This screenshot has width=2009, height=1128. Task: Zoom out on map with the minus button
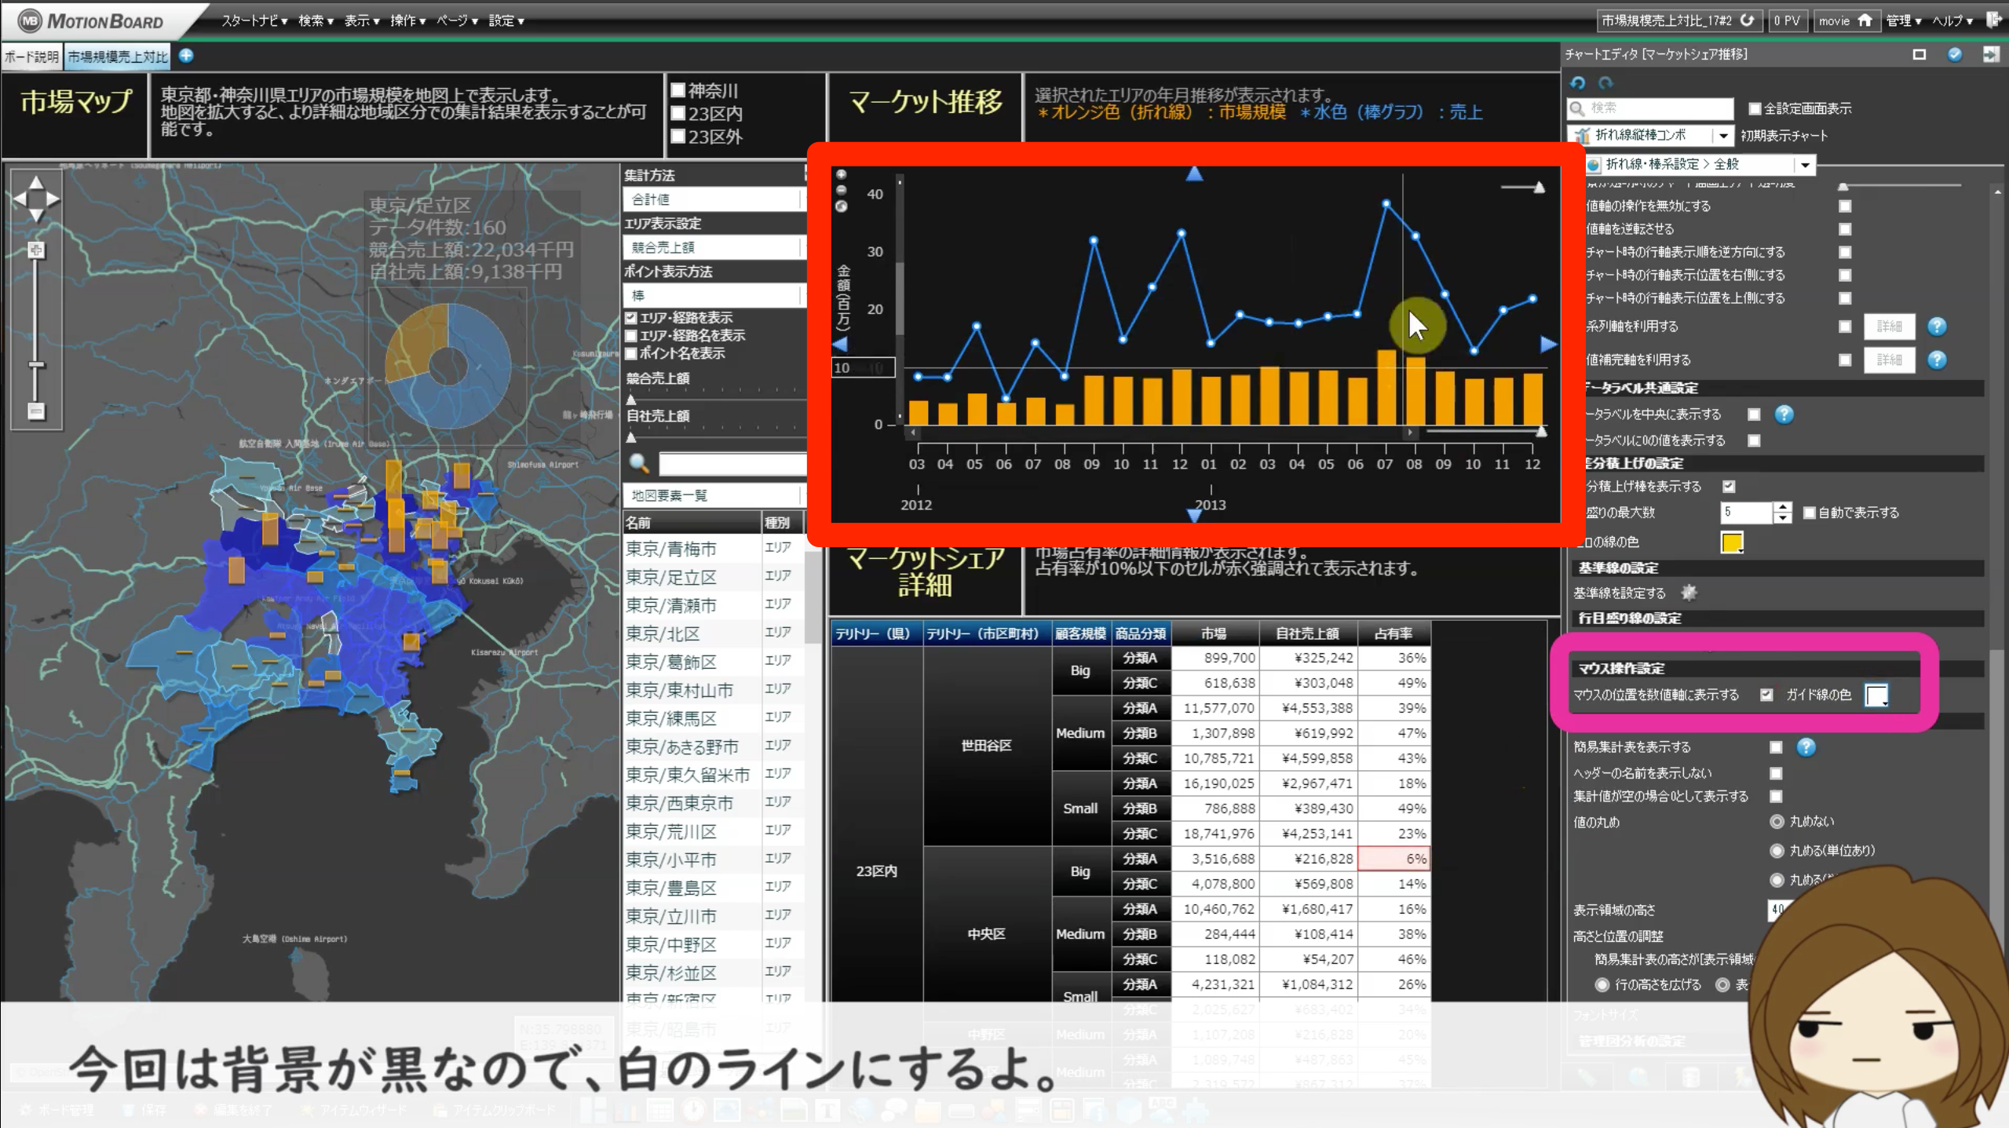click(x=35, y=411)
